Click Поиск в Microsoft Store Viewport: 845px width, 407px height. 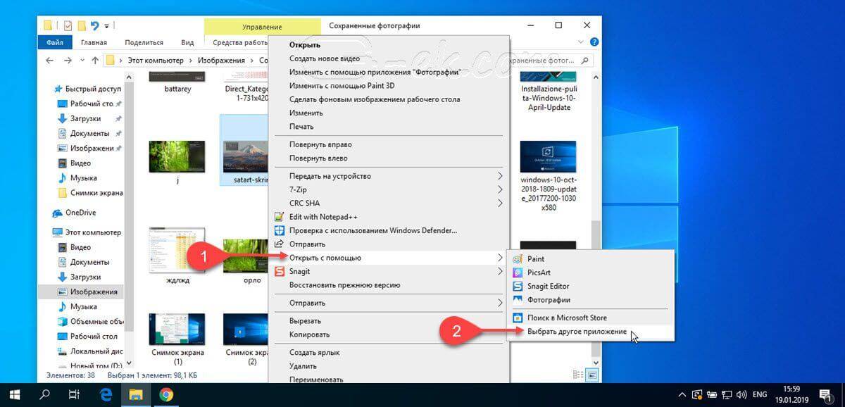click(x=567, y=318)
